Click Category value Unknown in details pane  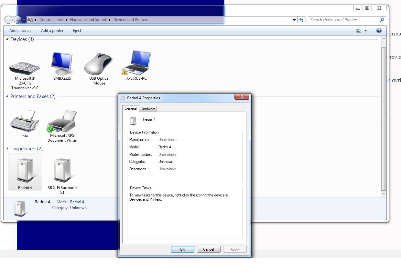coord(78,208)
